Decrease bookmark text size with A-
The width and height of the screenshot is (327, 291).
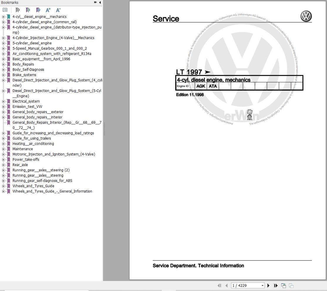(58, 10)
